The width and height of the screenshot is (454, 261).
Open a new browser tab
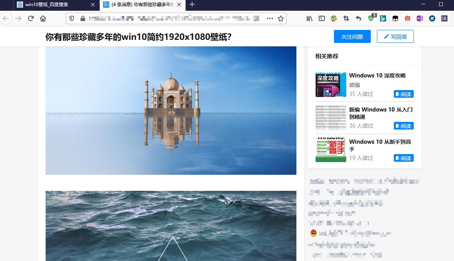coord(192,5)
